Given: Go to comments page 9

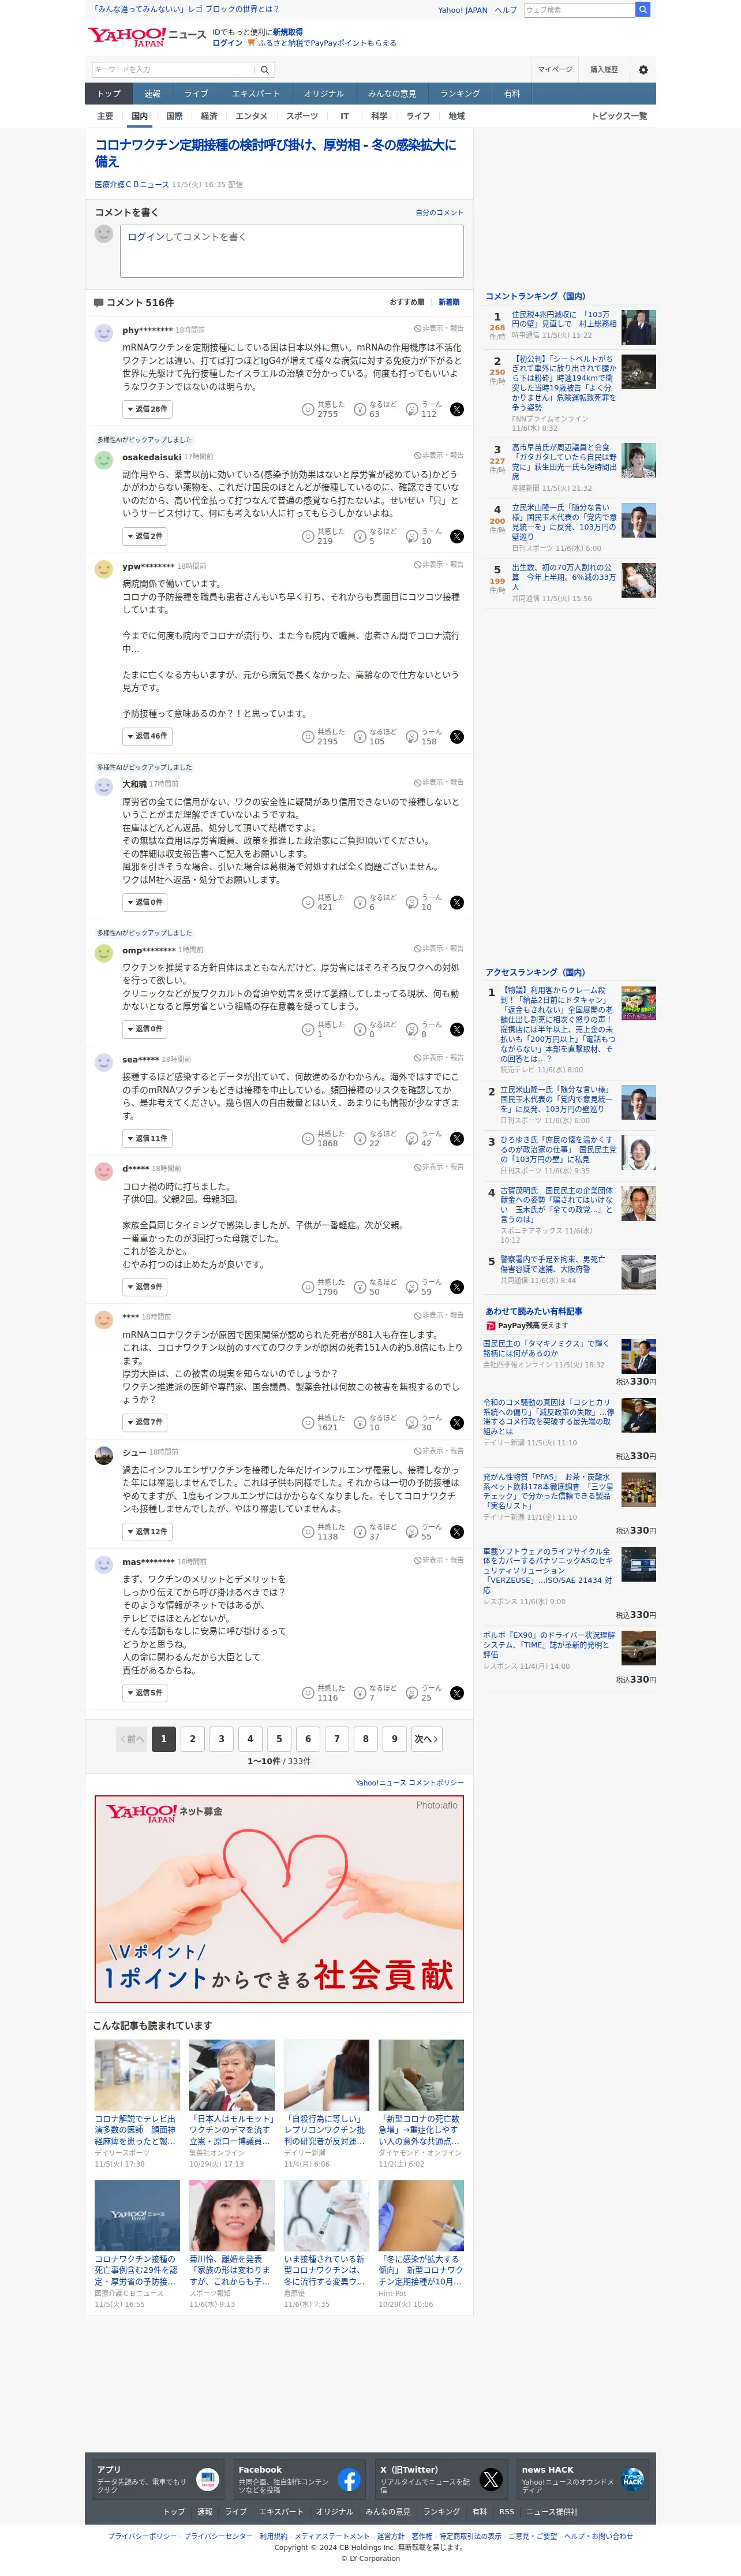Looking at the screenshot, I should tap(394, 1739).
